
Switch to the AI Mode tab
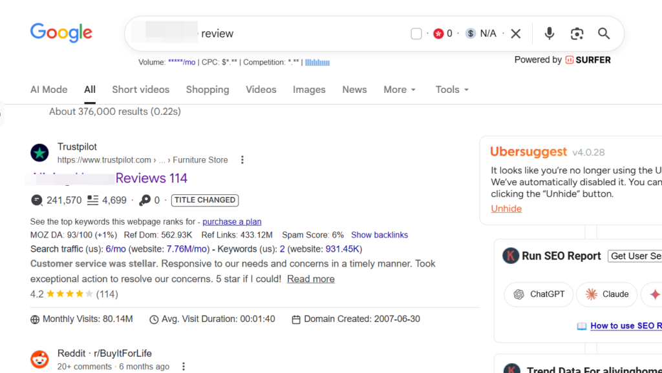[x=48, y=90]
